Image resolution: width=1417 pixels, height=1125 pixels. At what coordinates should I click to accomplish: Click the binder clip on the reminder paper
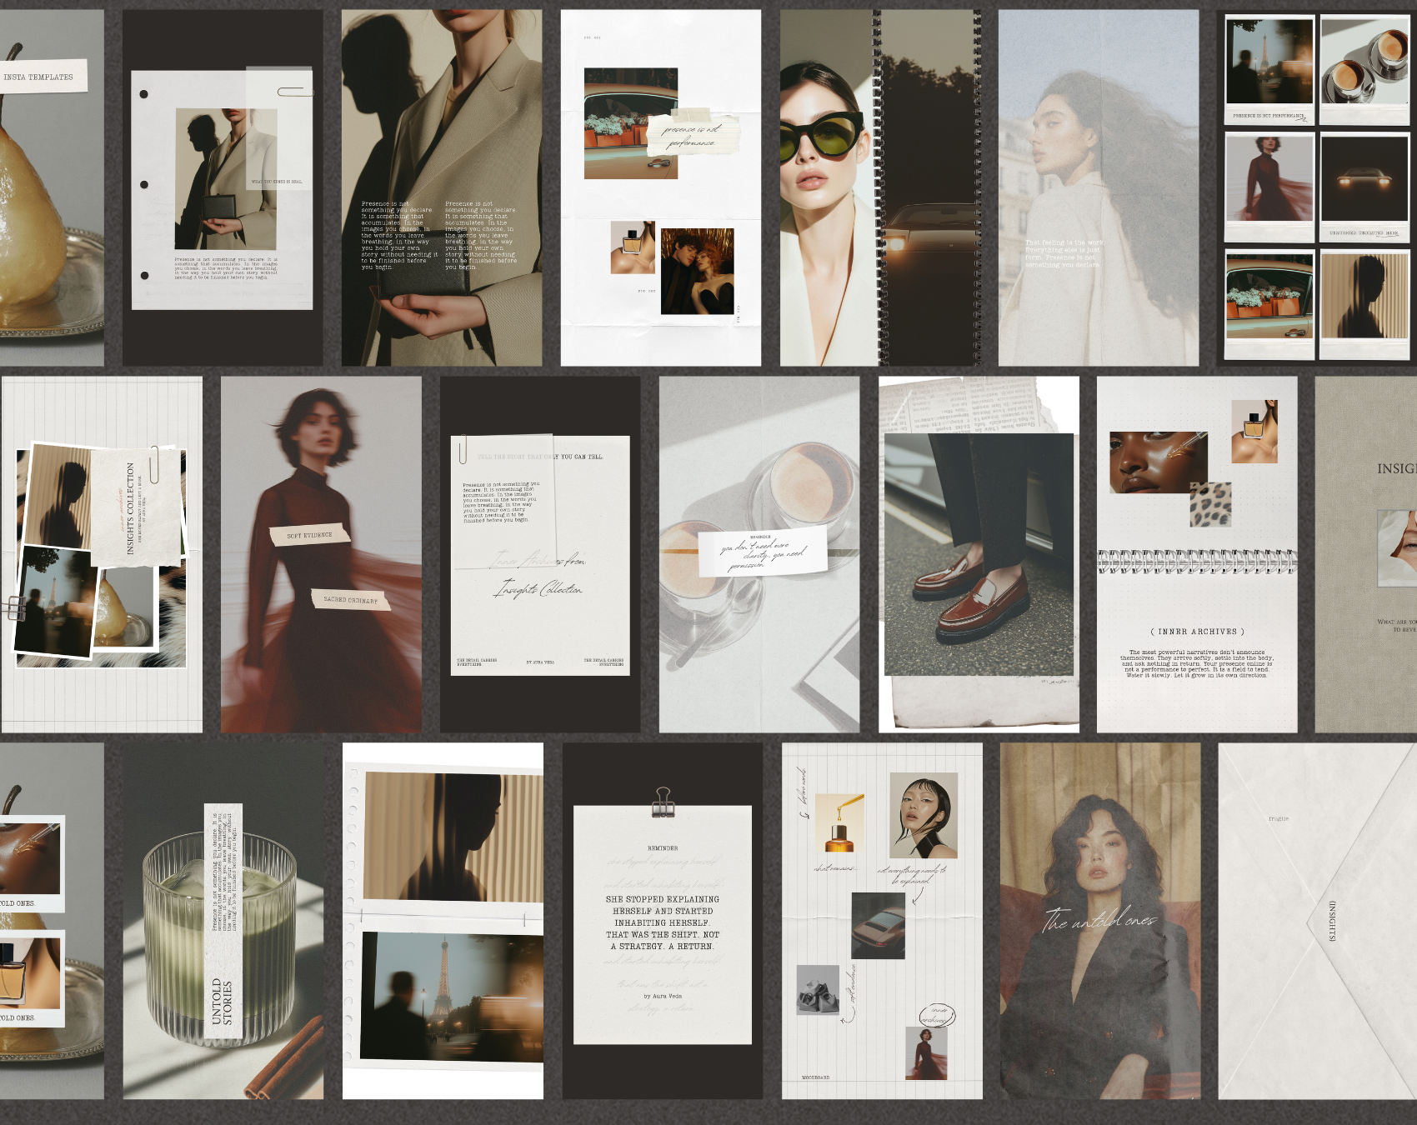tap(663, 802)
